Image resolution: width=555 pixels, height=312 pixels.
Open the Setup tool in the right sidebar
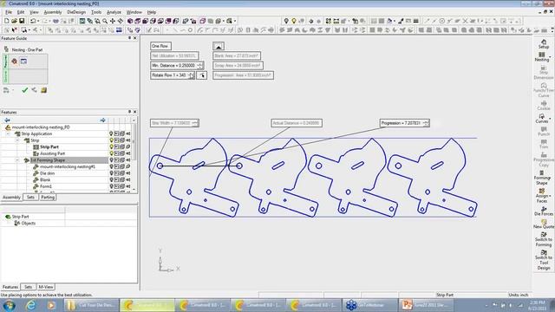pos(544,44)
